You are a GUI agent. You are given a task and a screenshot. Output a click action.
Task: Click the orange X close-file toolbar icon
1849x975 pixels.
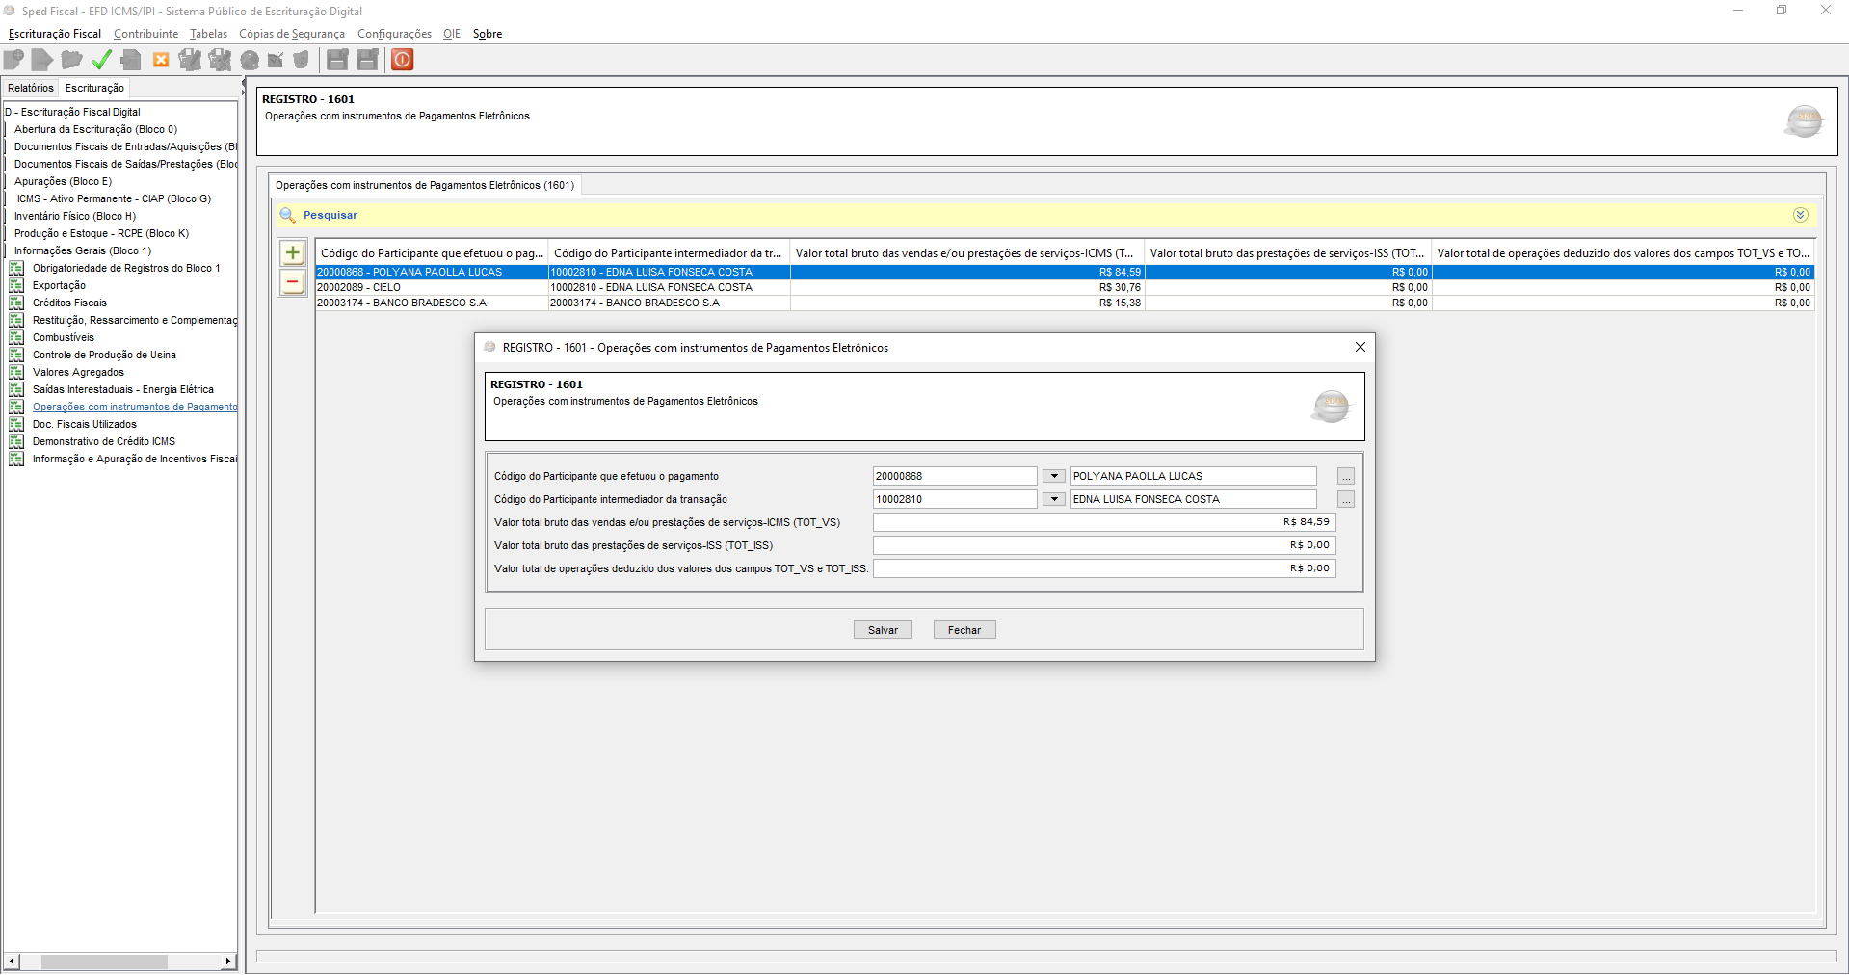(161, 60)
